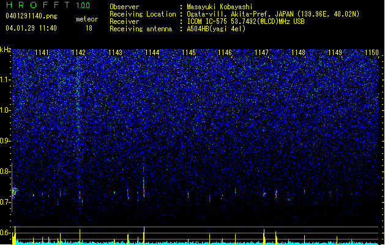Click the 1150 time marker
This screenshot has width=385, height=245.
[x=372, y=53]
